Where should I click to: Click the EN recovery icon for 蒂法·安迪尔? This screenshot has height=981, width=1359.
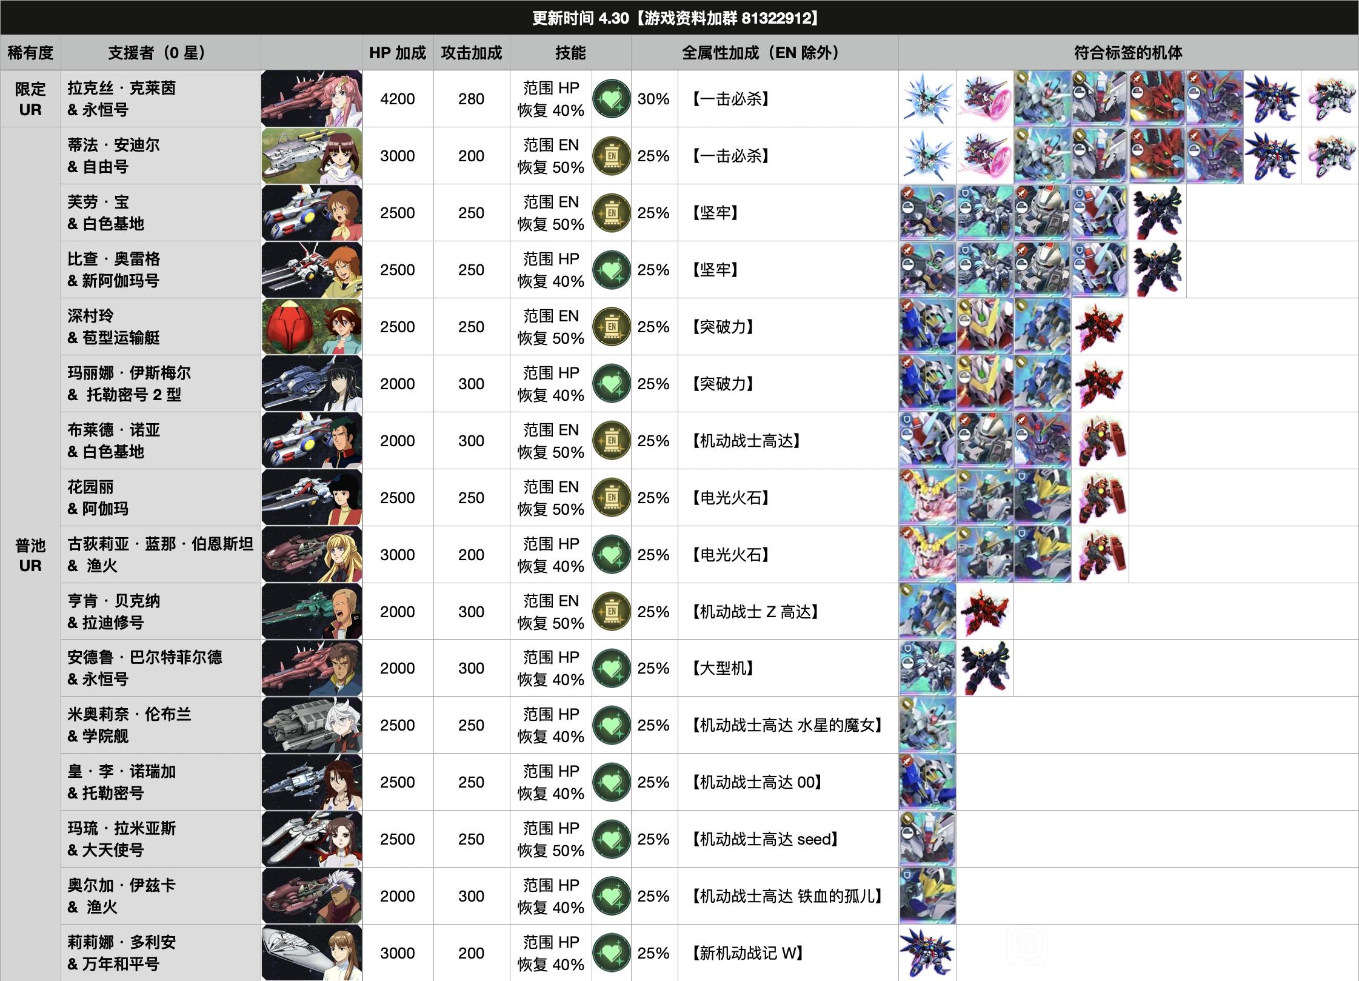point(612,156)
